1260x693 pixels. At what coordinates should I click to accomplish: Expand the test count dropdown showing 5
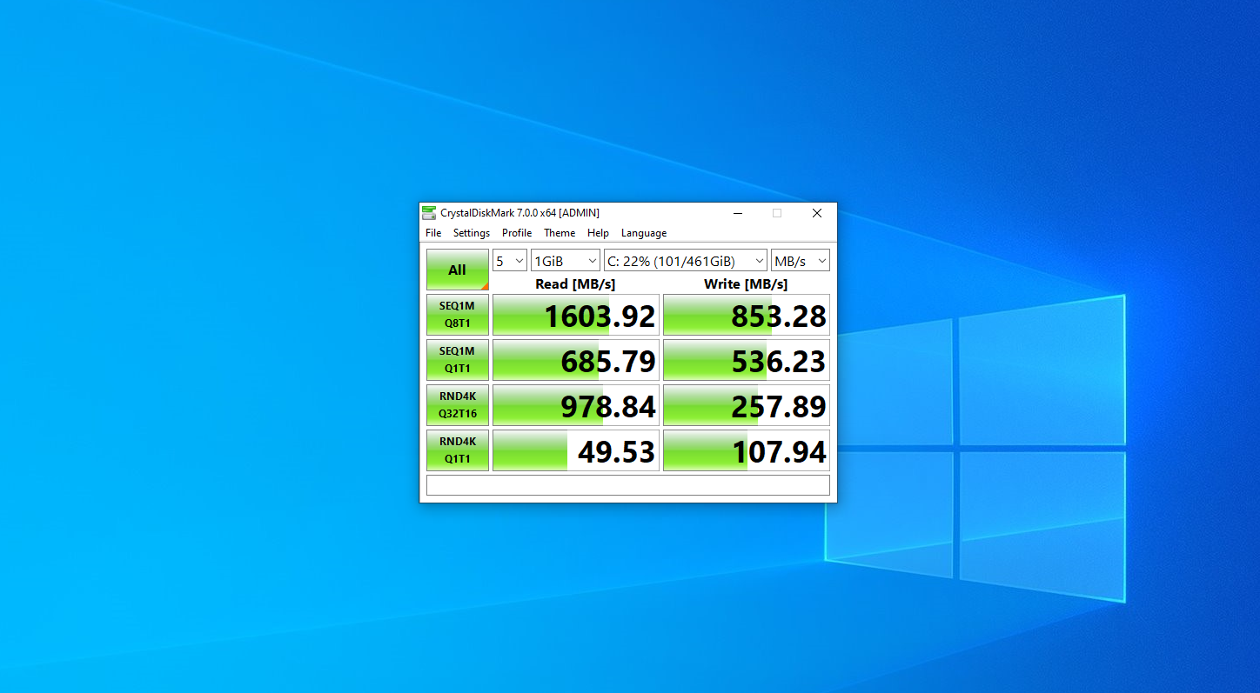point(510,261)
